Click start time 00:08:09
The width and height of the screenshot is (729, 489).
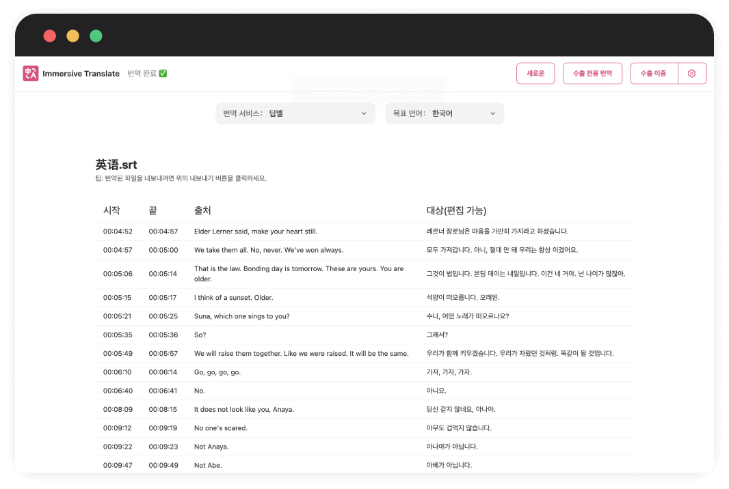click(118, 409)
